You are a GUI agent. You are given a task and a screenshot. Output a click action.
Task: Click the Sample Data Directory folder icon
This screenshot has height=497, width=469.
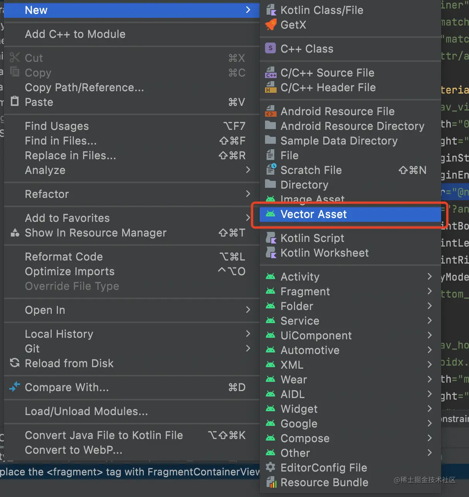pyautogui.click(x=271, y=140)
